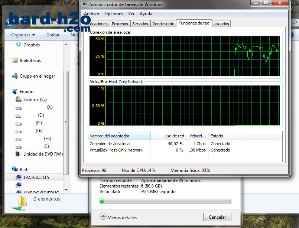Click the folder thumbnail in Explorer details pane
Screen dimensions: 299x228
tap(20, 203)
